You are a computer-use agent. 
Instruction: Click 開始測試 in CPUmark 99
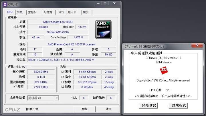pyautogui.click(x=148, y=105)
